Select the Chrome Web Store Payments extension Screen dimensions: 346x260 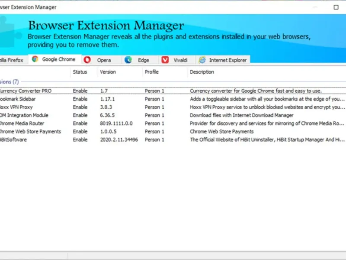(x=30, y=132)
